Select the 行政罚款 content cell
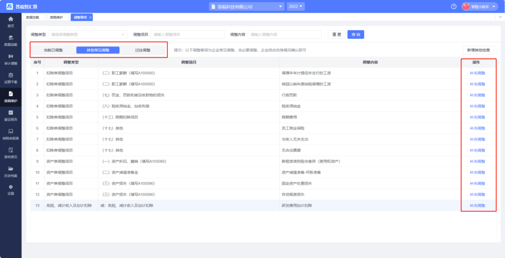This screenshot has height=258, width=505. [x=370, y=95]
